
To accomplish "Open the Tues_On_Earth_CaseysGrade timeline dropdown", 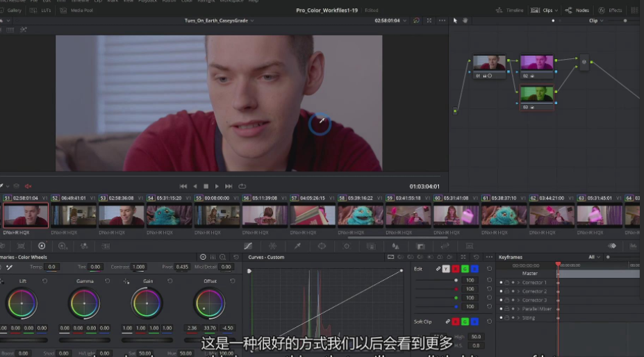I will (251, 21).
